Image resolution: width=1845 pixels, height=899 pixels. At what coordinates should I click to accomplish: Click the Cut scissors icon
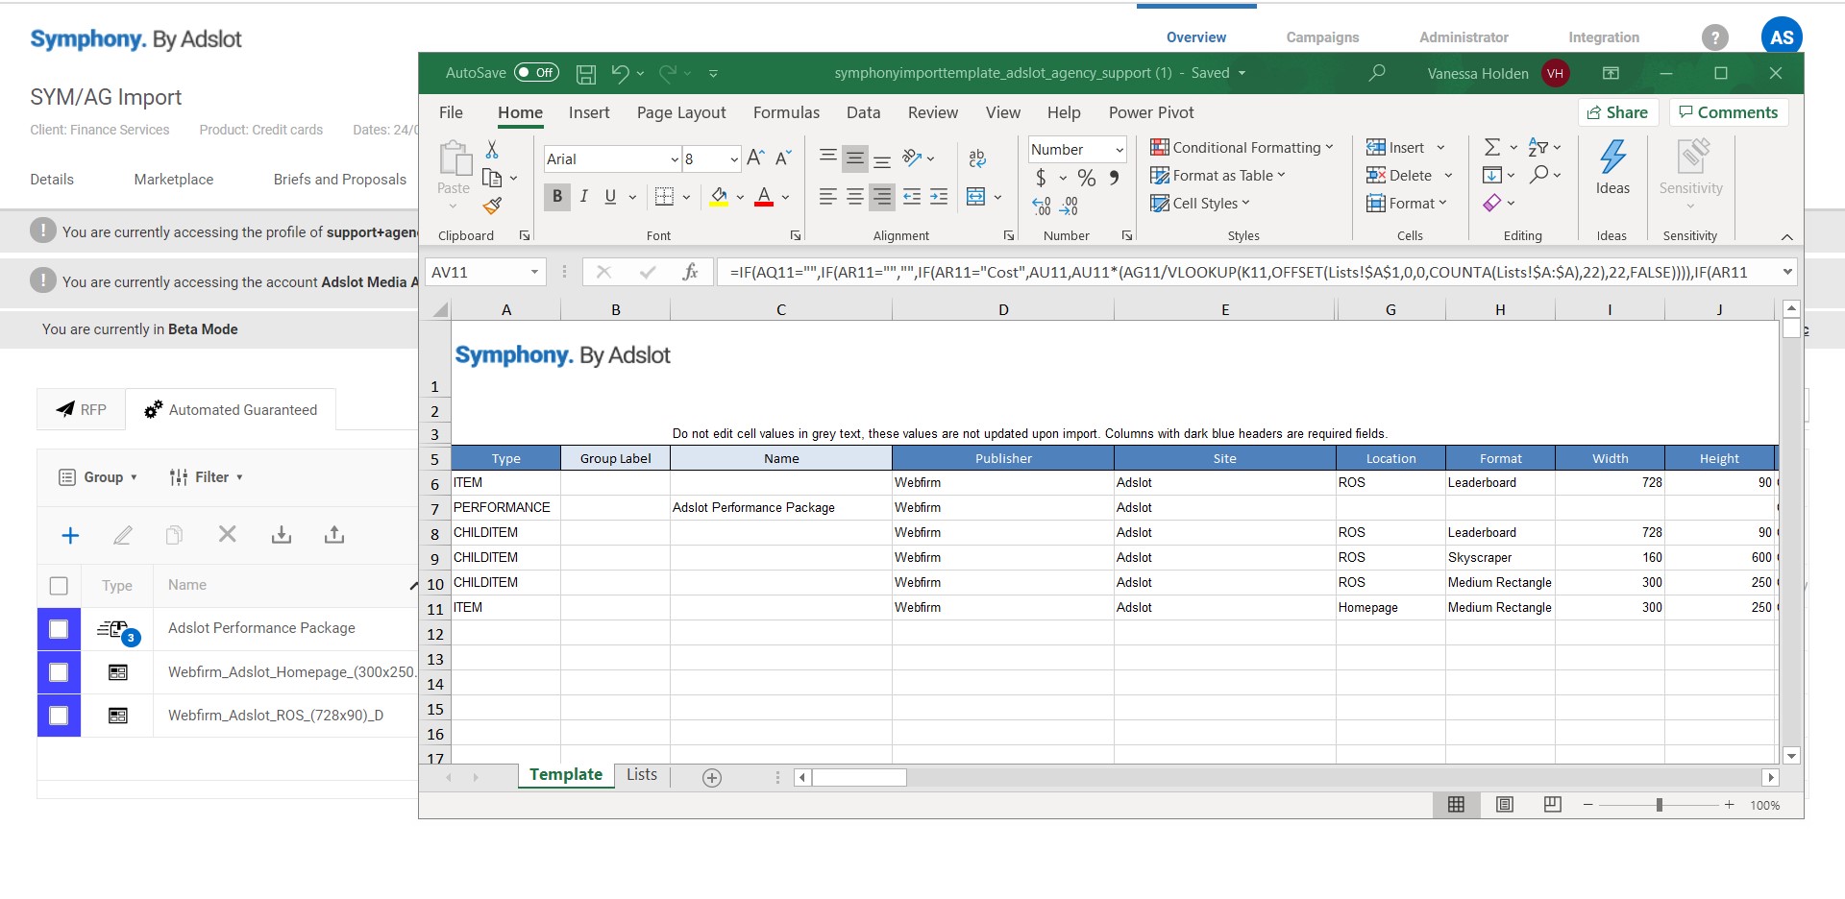pos(492,150)
